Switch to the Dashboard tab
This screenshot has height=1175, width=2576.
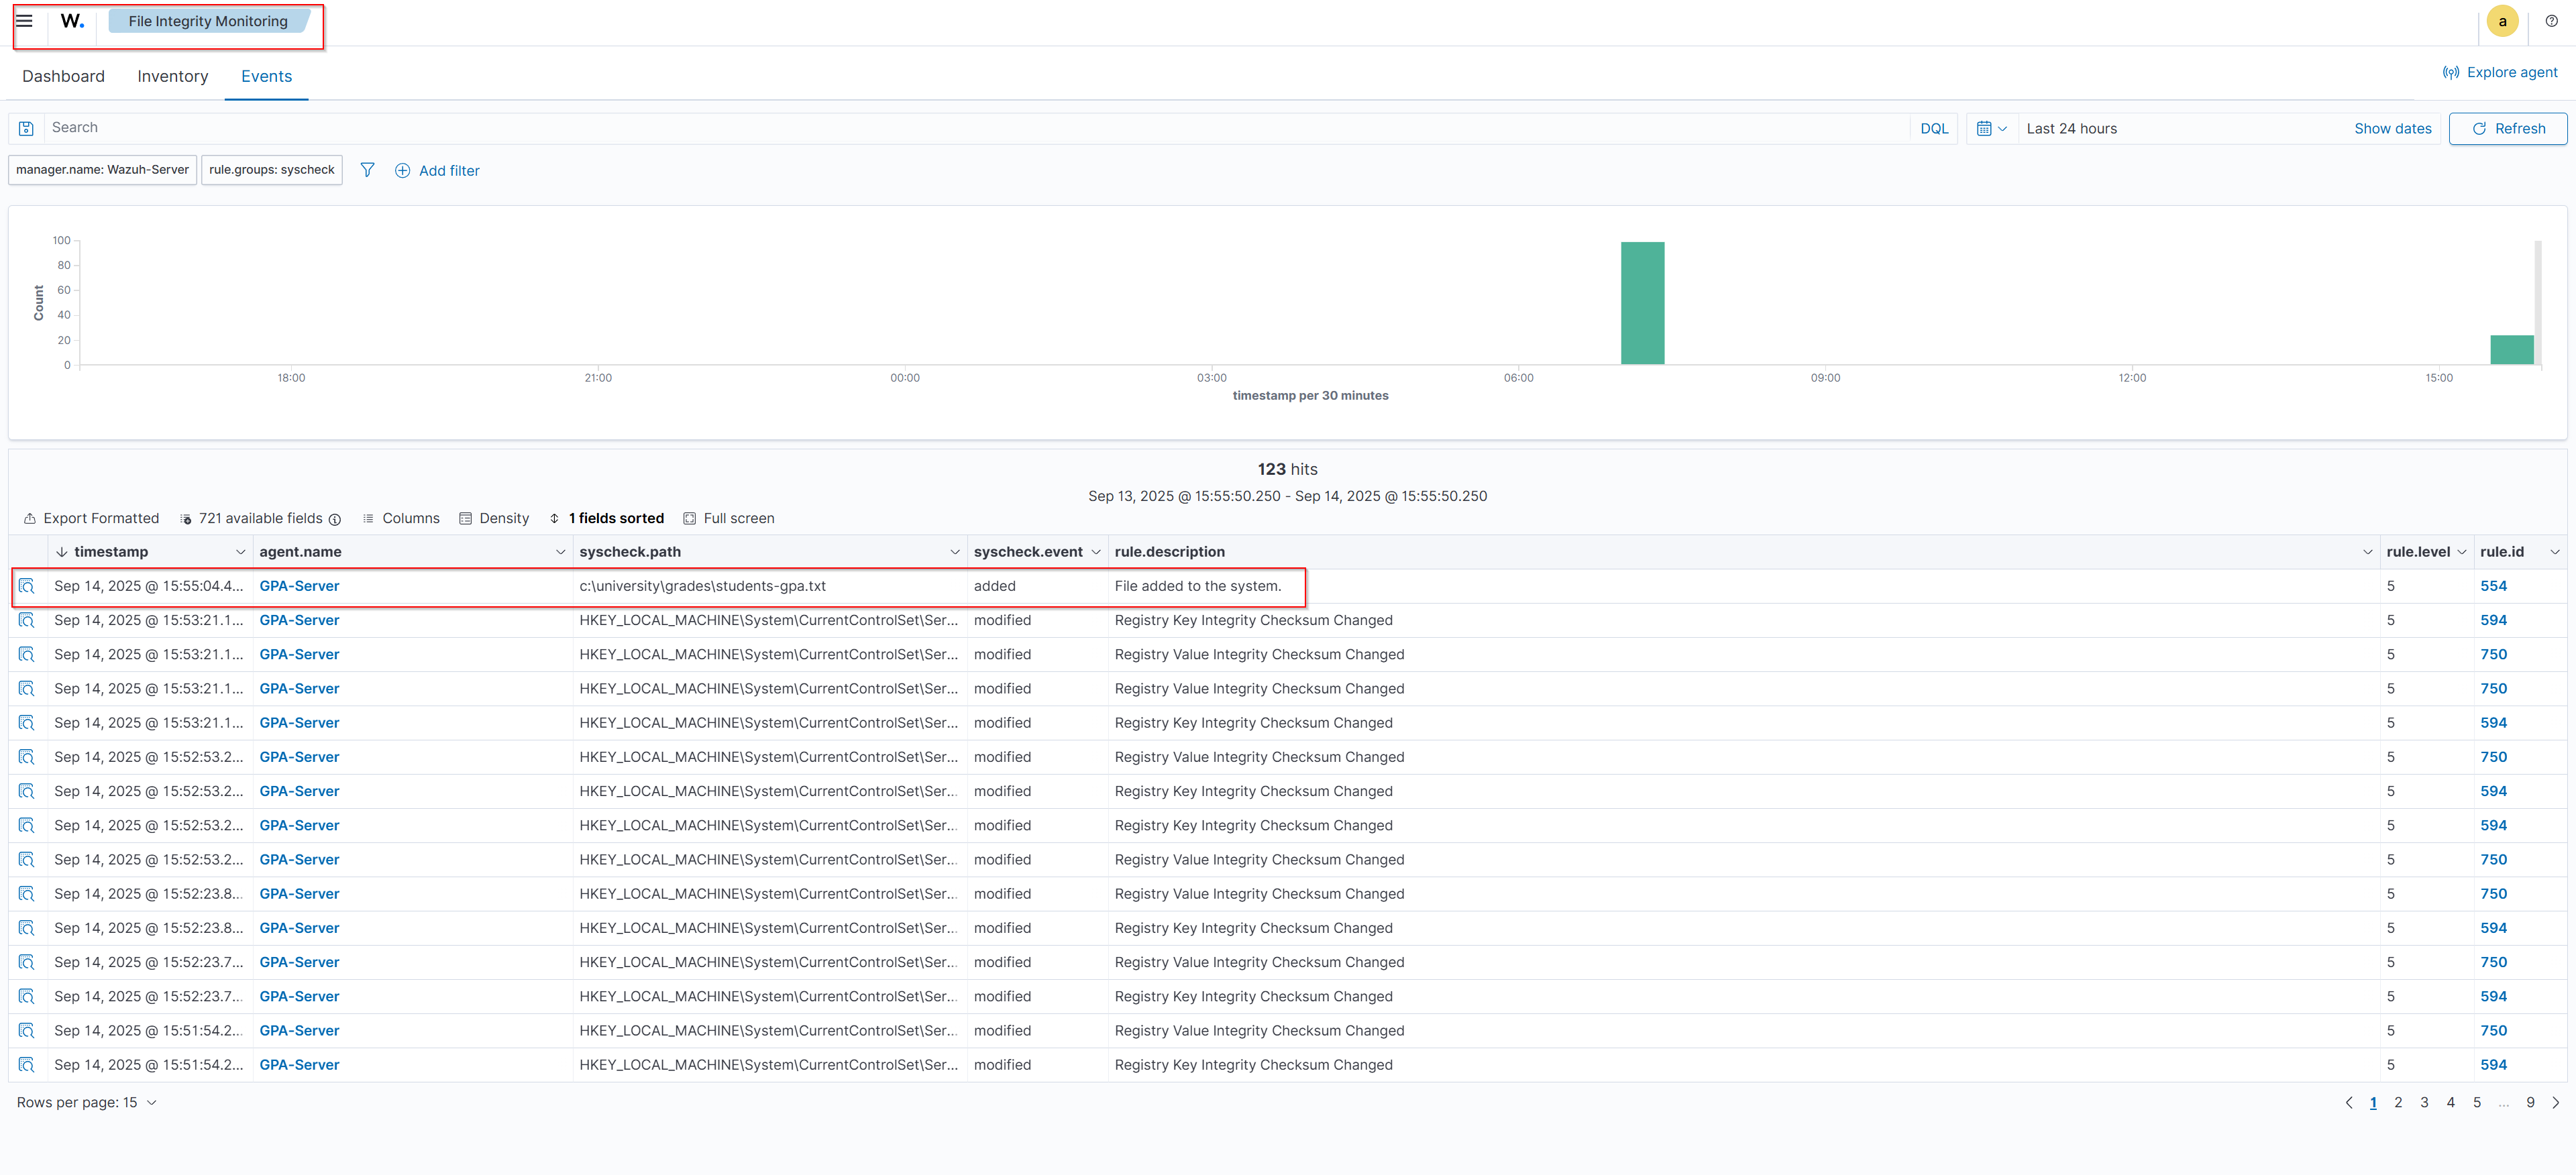point(63,76)
